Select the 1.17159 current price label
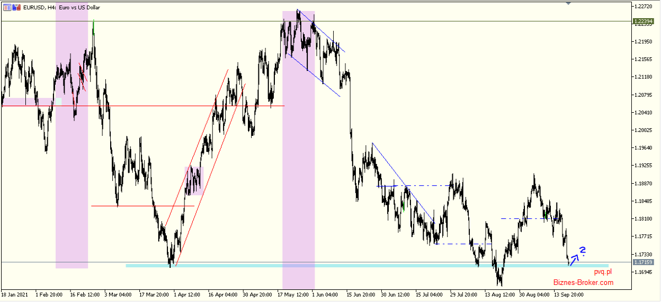The width and height of the screenshot is (661, 302). (643, 263)
